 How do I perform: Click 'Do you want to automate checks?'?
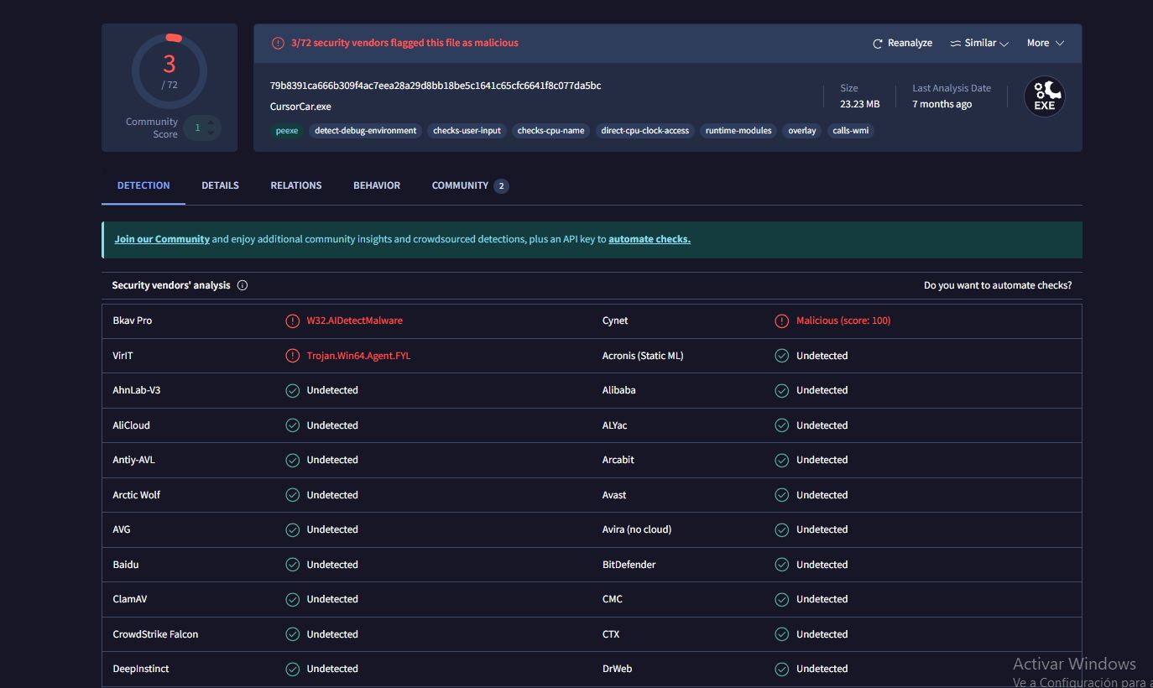998,285
